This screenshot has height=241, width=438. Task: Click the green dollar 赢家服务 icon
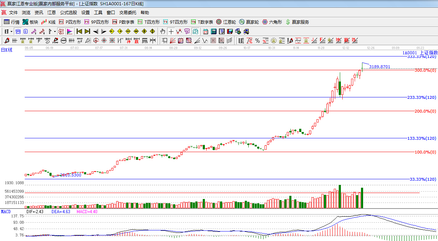pyautogui.click(x=297, y=22)
